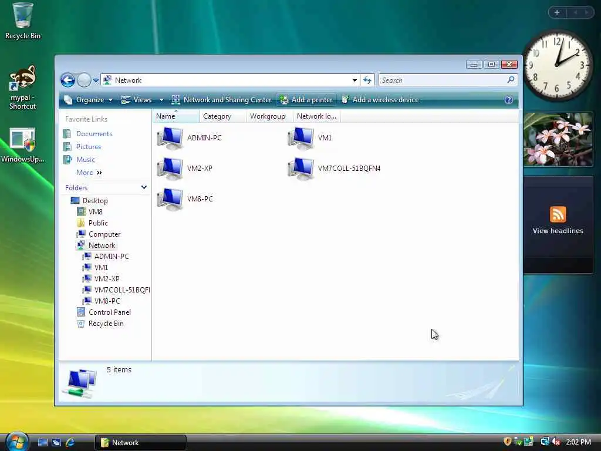Click the Network taskbar button

click(141, 442)
